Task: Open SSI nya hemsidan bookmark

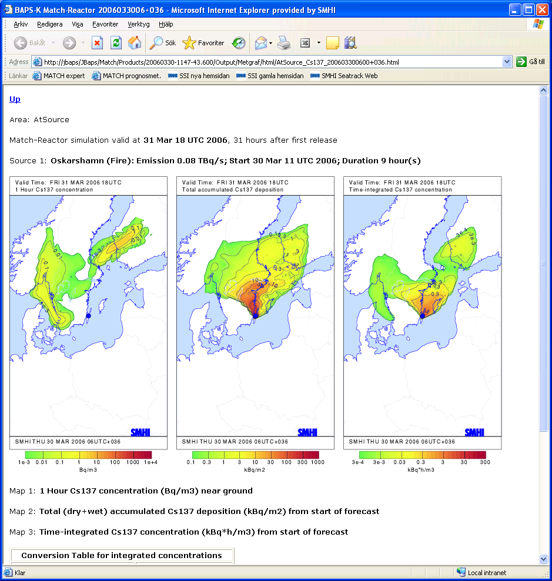Action: [199, 76]
